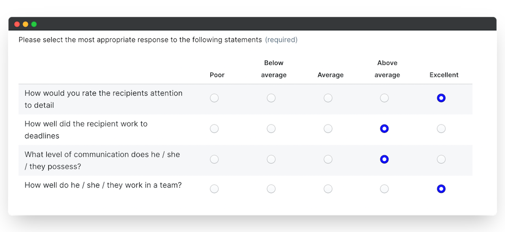Rate attention to detail as Poor
Image resolution: width=505 pixels, height=232 pixels.
click(214, 98)
